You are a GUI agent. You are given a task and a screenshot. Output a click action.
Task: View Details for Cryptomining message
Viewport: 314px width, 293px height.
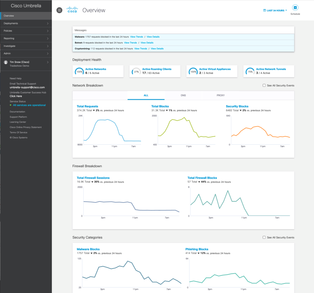(157, 49)
